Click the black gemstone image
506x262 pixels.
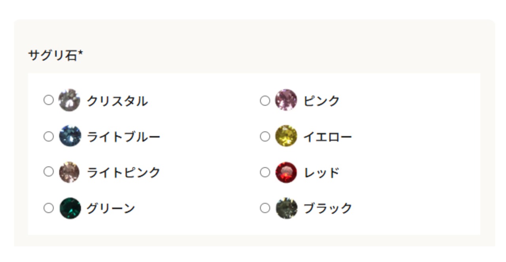(x=286, y=208)
